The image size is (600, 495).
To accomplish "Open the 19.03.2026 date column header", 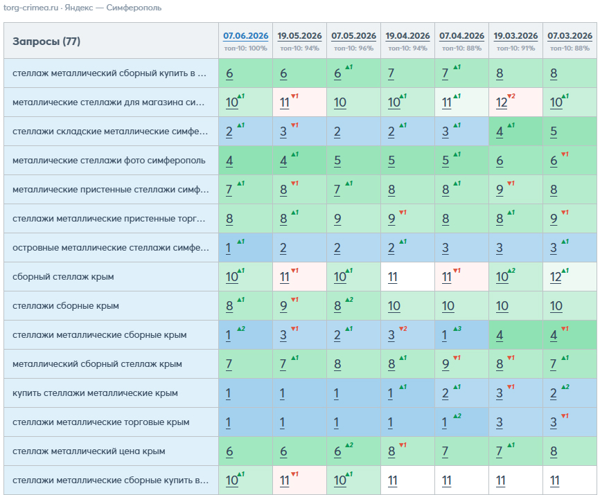I will [515, 36].
